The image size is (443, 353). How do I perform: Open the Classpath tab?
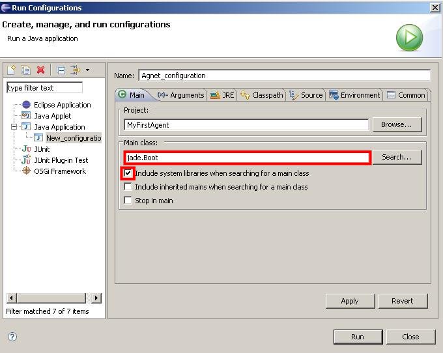point(262,95)
